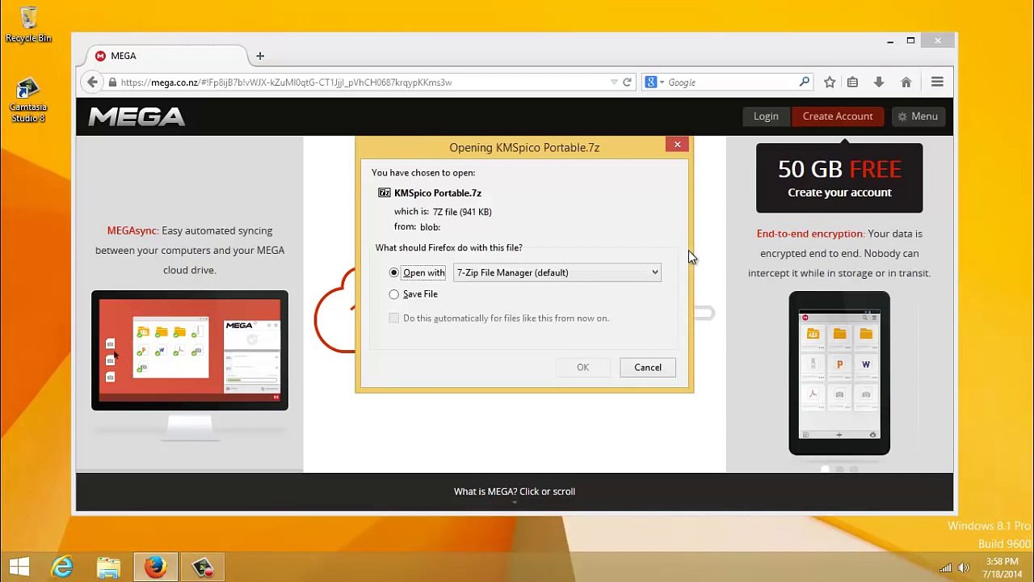The image size is (1034, 582).
Task: Launch Internet Explorer from the taskbar
Action: tap(62, 567)
